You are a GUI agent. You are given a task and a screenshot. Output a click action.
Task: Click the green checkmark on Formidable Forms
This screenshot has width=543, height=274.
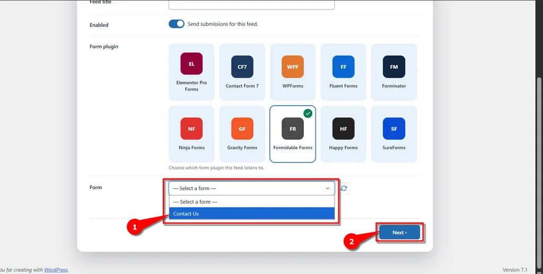click(308, 114)
